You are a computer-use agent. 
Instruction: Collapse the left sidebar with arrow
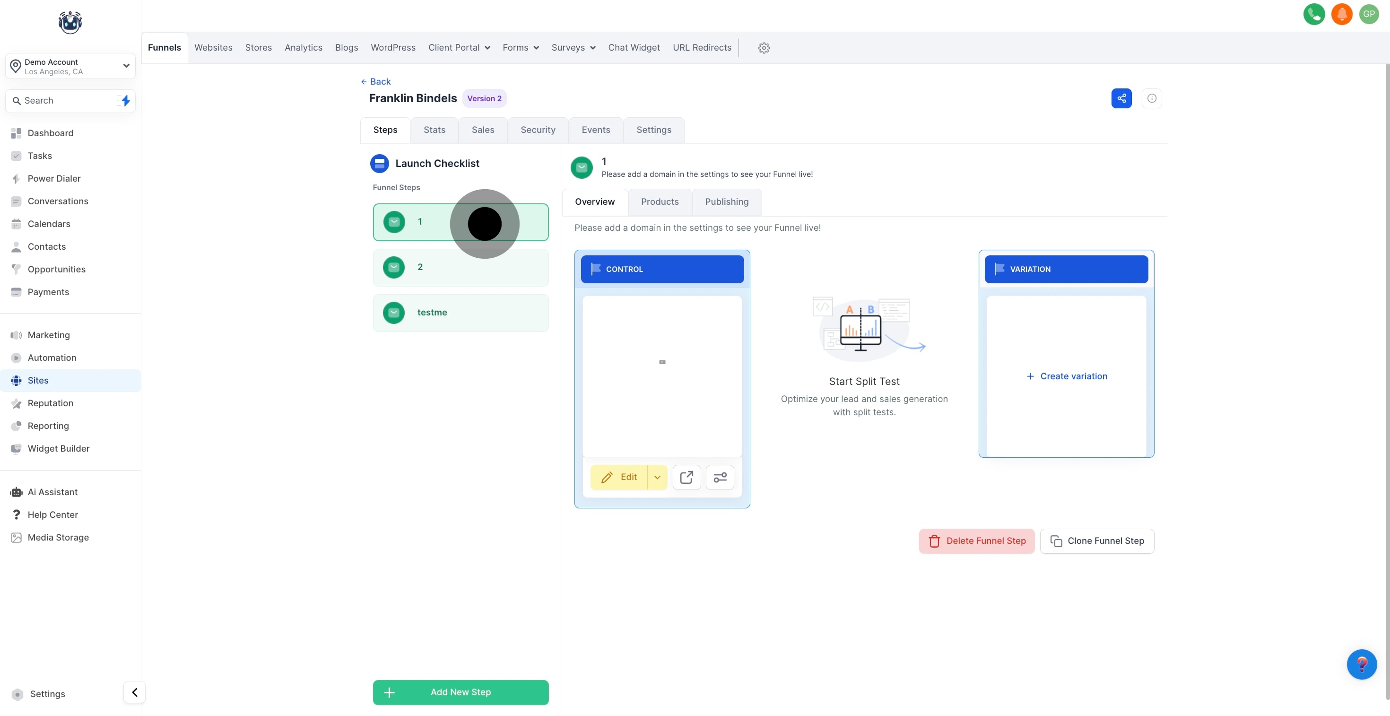click(134, 692)
